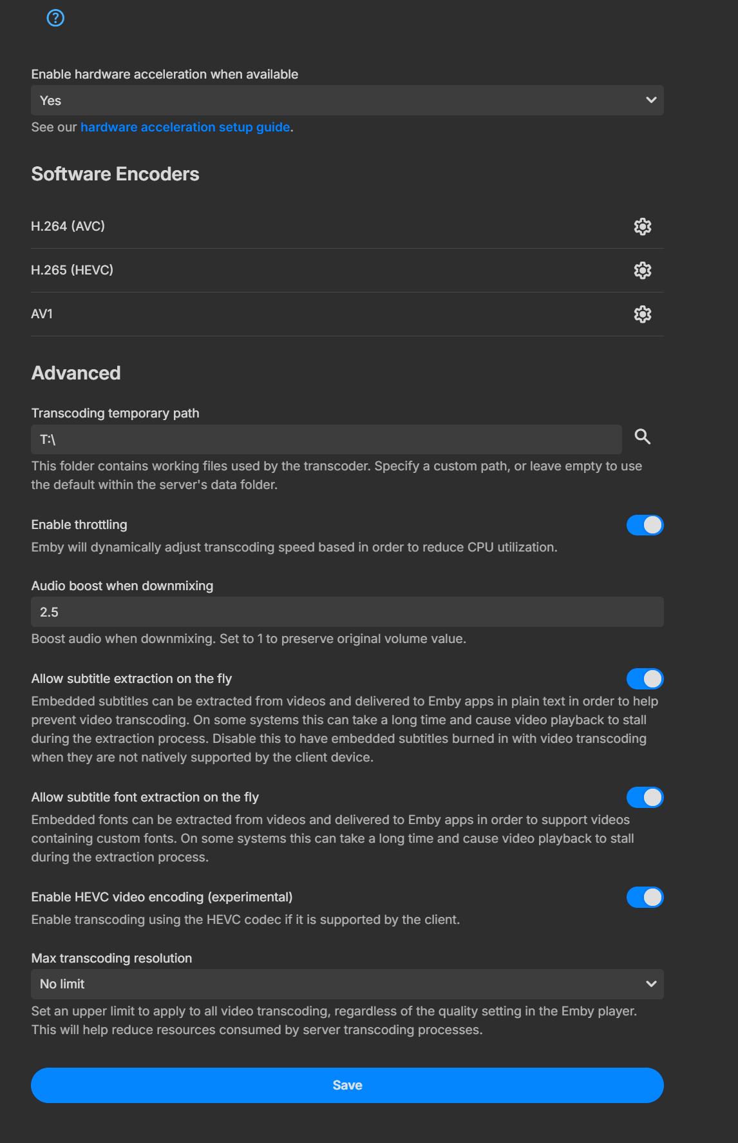738x1143 pixels.
Task: Toggle Allow subtitle font extraction switch
Action: click(x=645, y=797)
